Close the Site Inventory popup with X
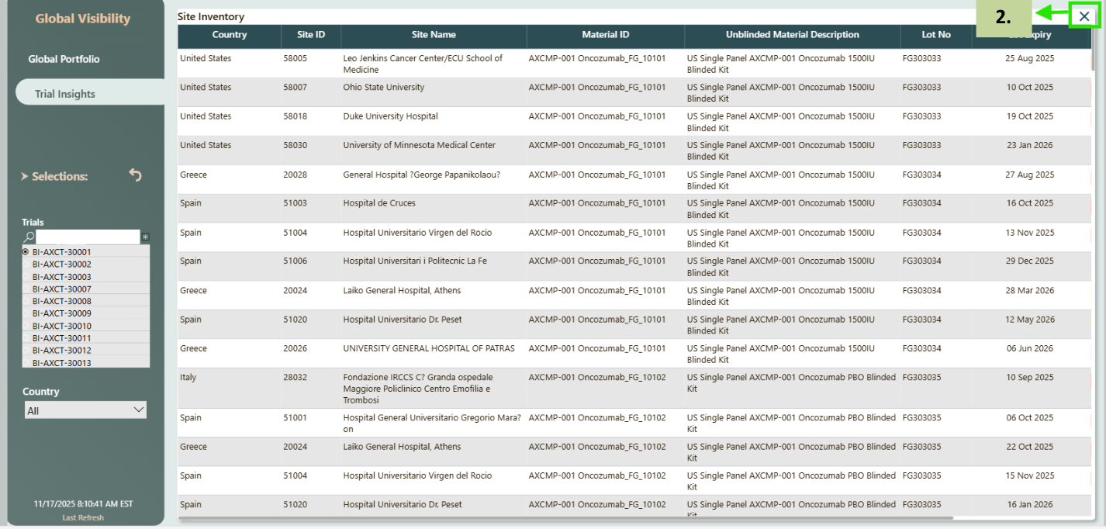The image size is (1106, 529). 1084,16
